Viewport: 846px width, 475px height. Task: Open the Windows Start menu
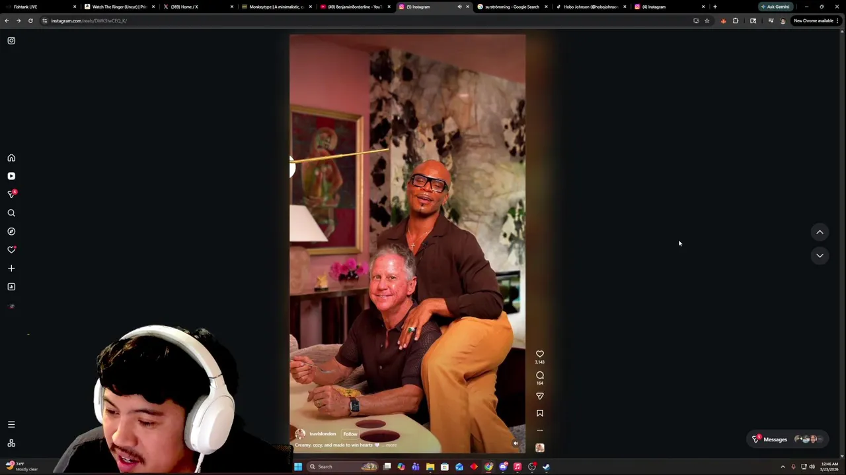[x=298, y=467]
